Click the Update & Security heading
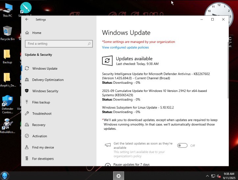Viewport: 238px width, 180px height. 39,55
